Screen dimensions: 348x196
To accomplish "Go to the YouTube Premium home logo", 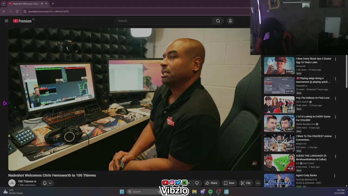I will pos(23,21).
